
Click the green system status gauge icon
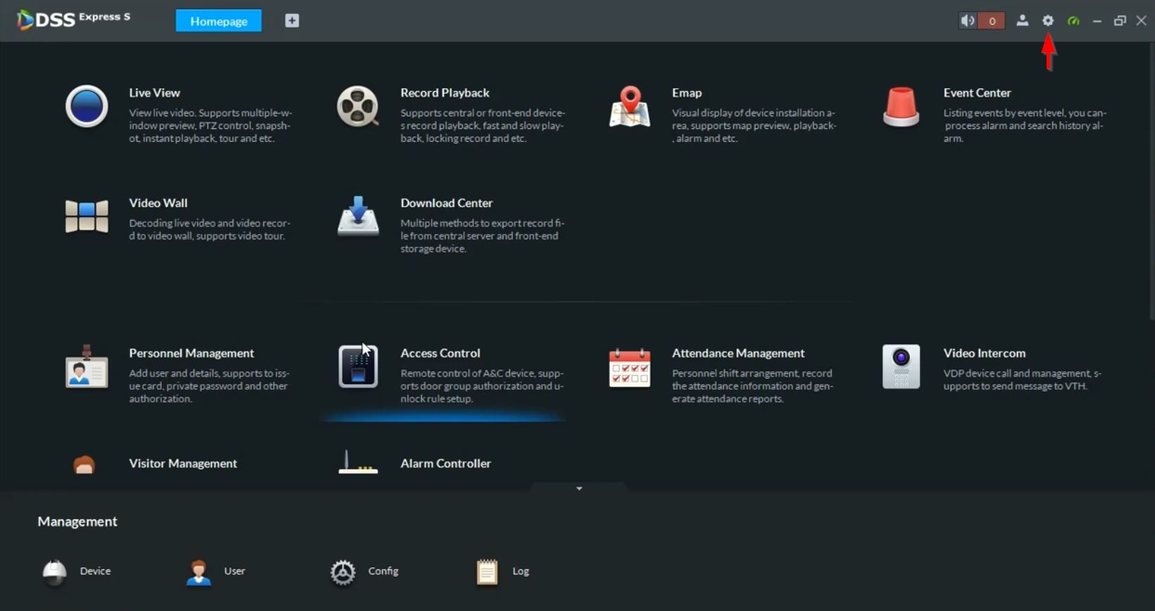[1073, 20]
